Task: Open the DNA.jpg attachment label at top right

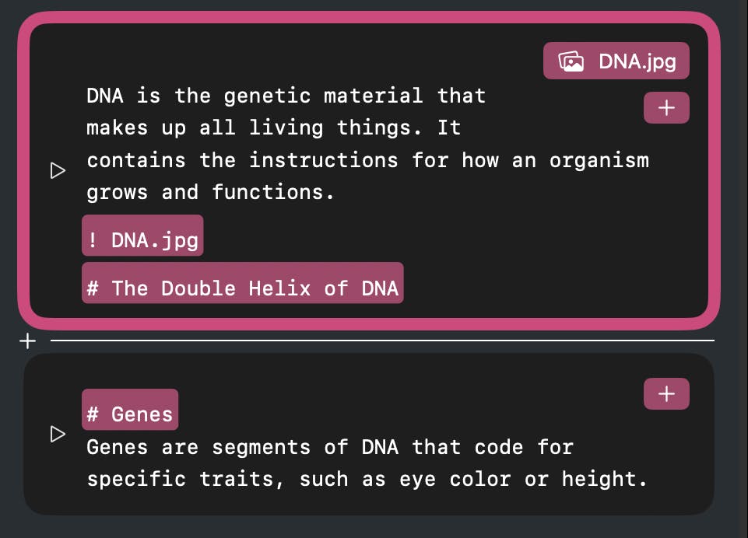Action: click(x=637, y=61)
